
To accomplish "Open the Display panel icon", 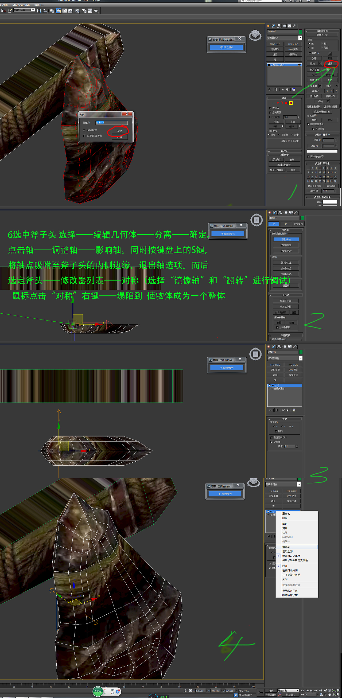I will click(x=289, y=26).
